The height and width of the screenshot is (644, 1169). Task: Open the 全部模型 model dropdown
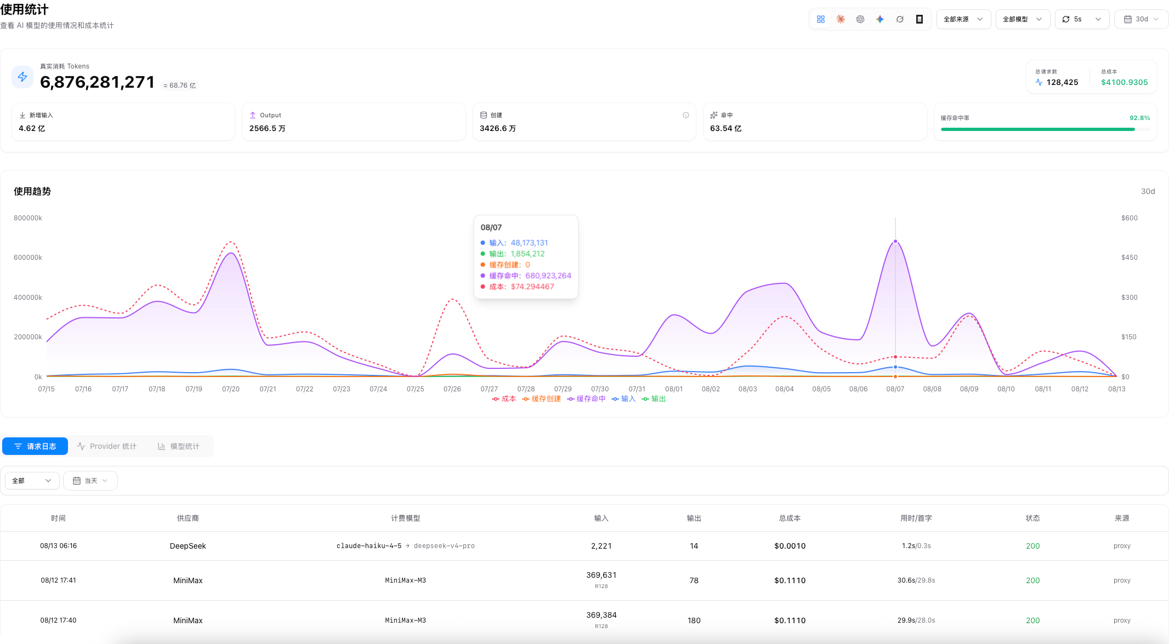1023,19
